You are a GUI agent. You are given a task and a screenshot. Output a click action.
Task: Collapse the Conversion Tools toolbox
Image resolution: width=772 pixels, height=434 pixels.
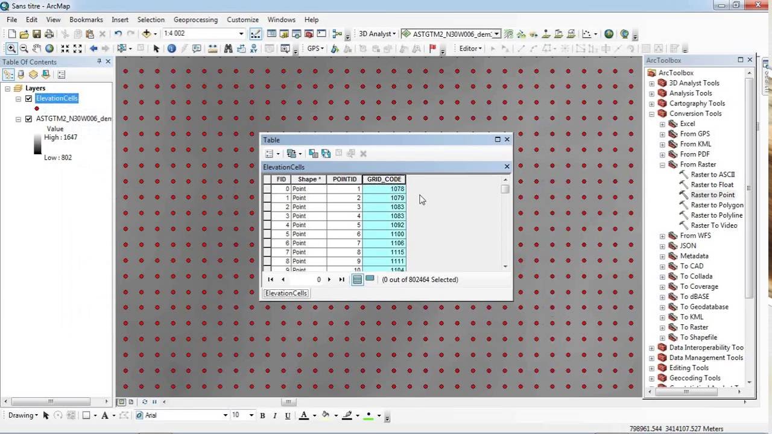pyautogui.click(x=651, y=113)
